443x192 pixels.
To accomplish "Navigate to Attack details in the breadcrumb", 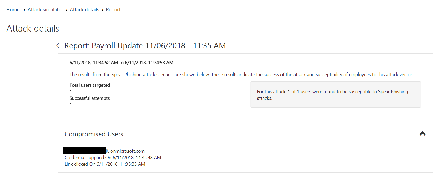I will point(84,10).
